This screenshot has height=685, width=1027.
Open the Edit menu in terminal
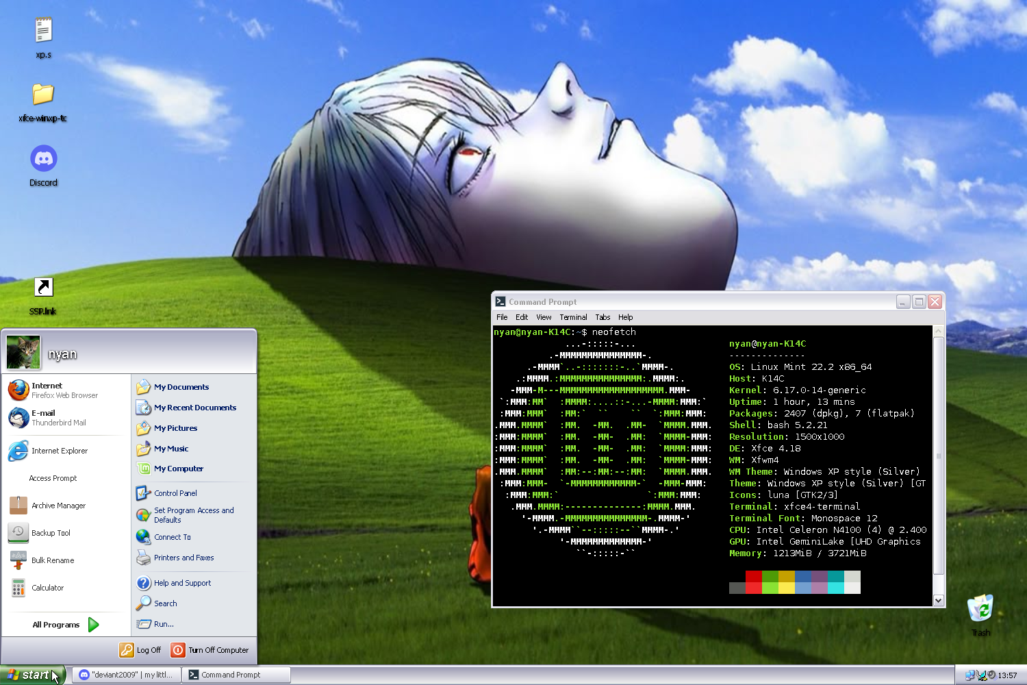[x=522, y=317]
